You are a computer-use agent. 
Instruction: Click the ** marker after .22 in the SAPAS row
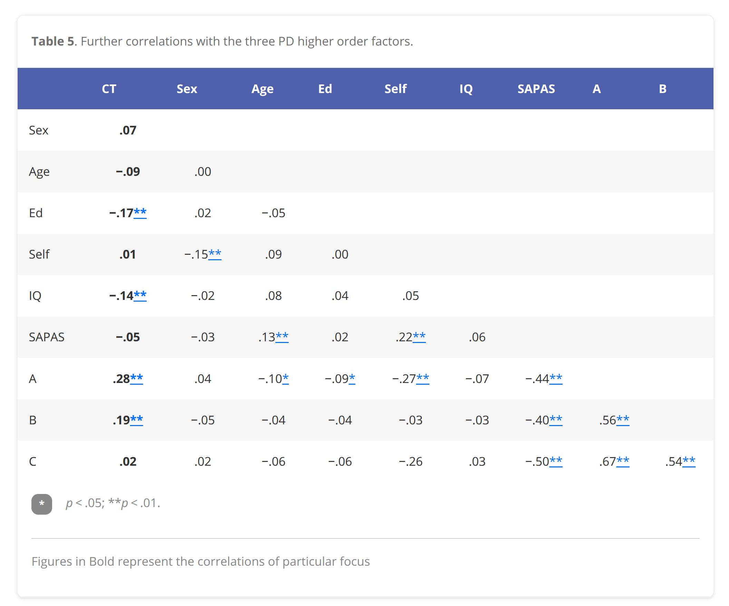pos(419,336)
